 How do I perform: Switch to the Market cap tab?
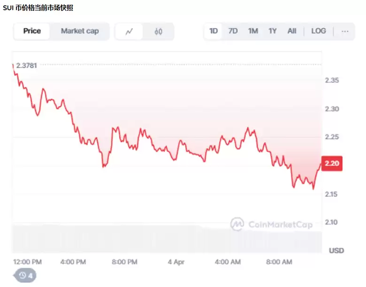coord(80,31)
